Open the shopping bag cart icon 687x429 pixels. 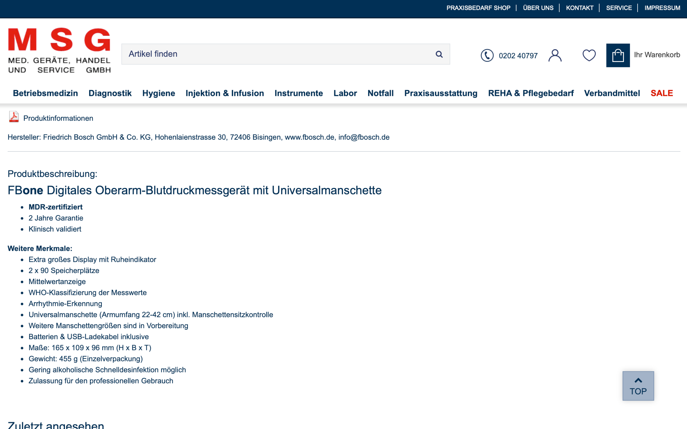click(x=618, y=55)
